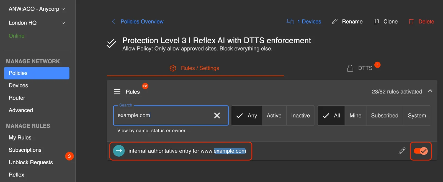Click the clone pages icon
The width and height of the screenshot is (443, 182).
[376, 22]
